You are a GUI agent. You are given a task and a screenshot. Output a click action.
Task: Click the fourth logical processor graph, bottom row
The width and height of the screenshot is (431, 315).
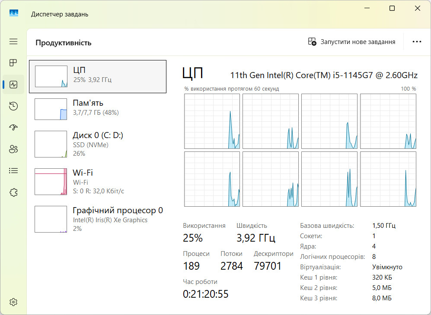click(388, 179)
